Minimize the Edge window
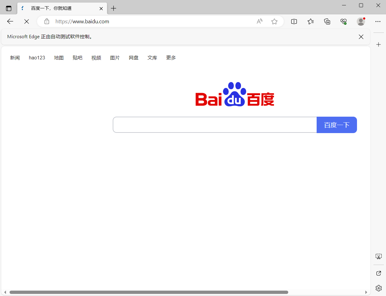The image size is (386, 296). coord(344,5)
